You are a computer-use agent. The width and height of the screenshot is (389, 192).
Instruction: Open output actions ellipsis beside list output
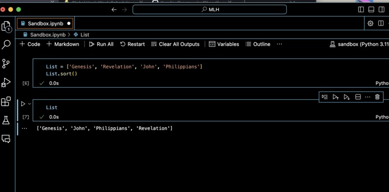coord(24,128)
